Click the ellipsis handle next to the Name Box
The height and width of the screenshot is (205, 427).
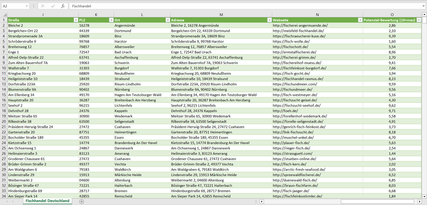coord(33,6)
